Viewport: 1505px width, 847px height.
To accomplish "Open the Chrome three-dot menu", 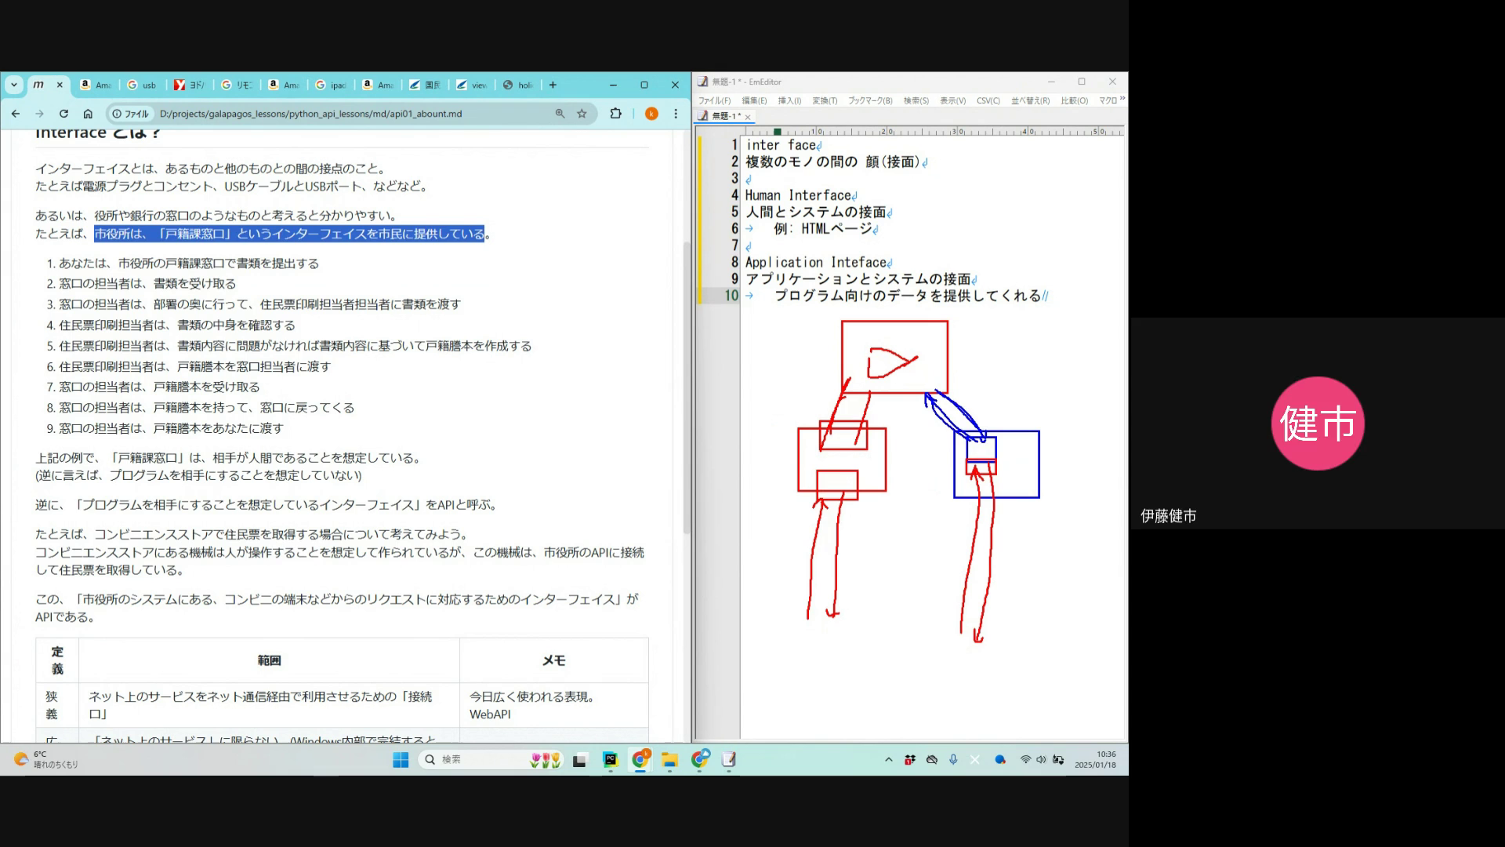I will [676, 114].
